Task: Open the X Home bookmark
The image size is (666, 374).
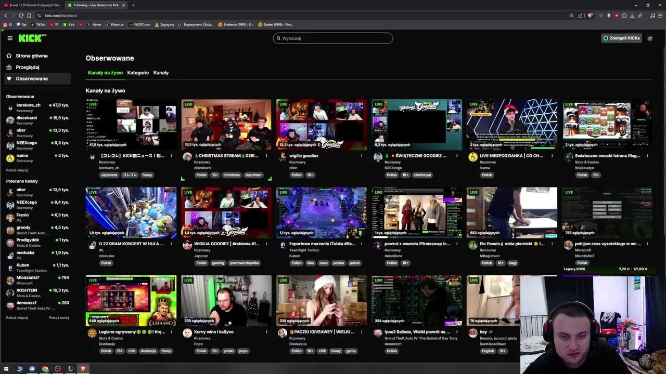Action: (x=94, y=24)
